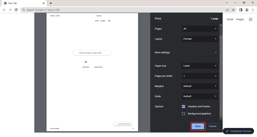Open the Google apps grid icon
The width and height of the screenshot is (257, 137).
coord(251,19)
